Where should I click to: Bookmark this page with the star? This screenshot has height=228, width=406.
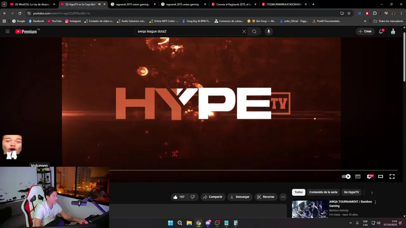pos(349,13)
